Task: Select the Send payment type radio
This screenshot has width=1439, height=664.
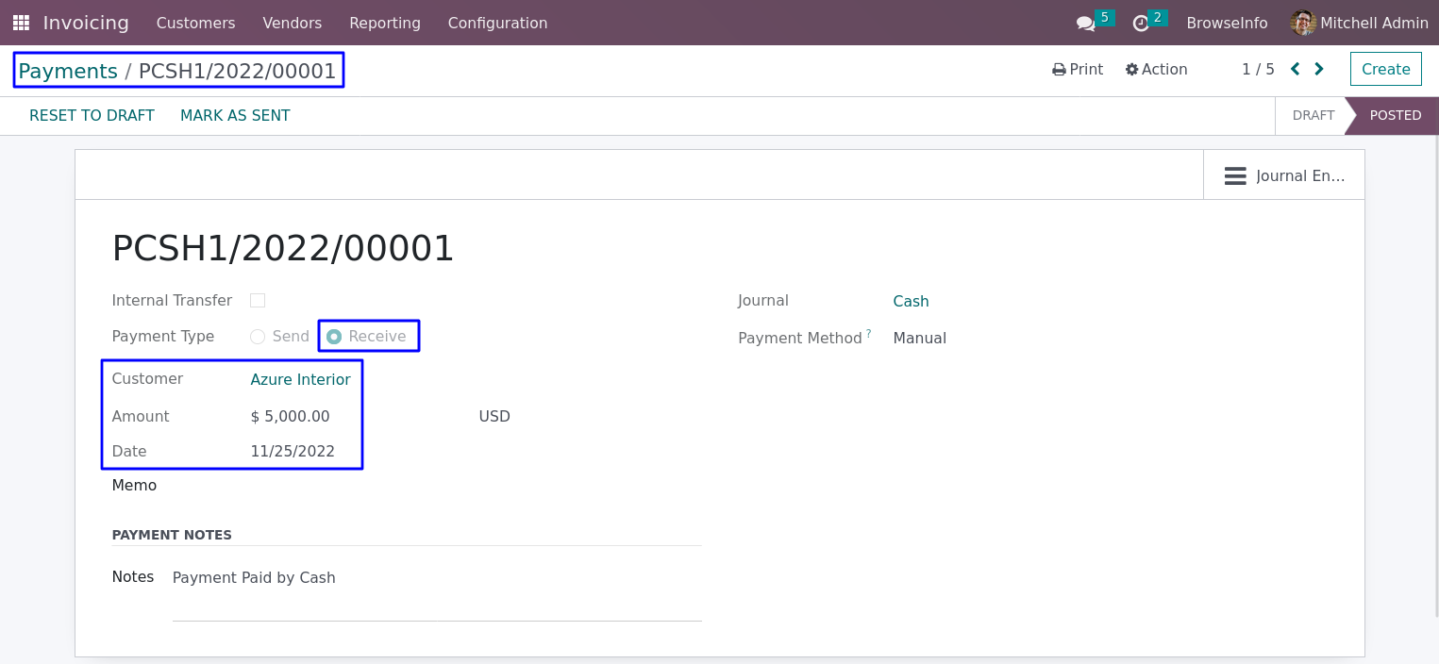Action: pyautogui.click(x=258, y=337)
